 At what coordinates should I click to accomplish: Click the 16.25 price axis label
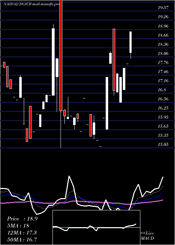[x=163, y=108]
